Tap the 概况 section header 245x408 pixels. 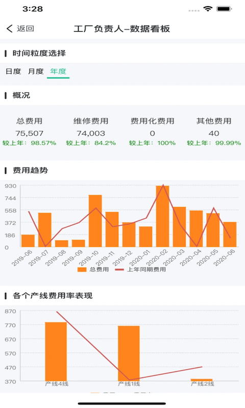(21, 95)
